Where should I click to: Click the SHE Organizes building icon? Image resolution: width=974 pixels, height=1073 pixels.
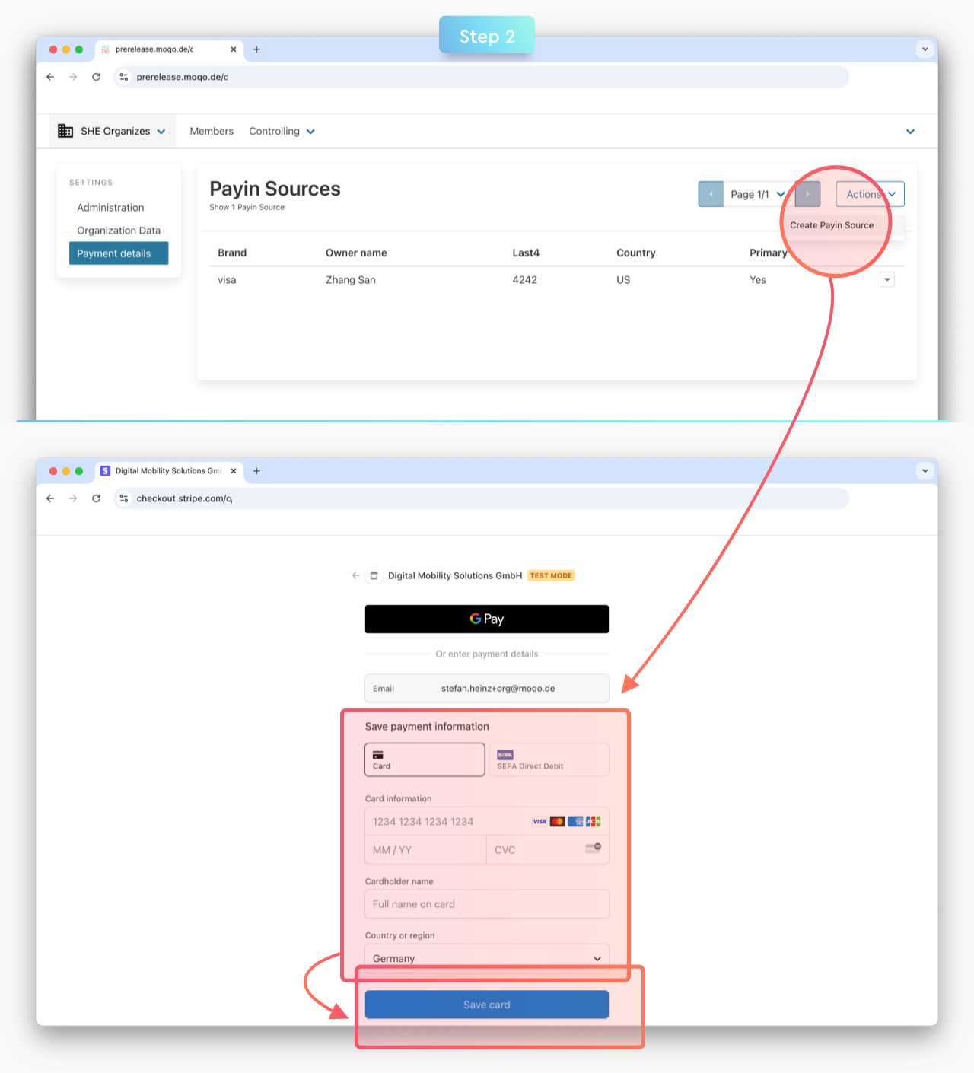pos(65,131)
